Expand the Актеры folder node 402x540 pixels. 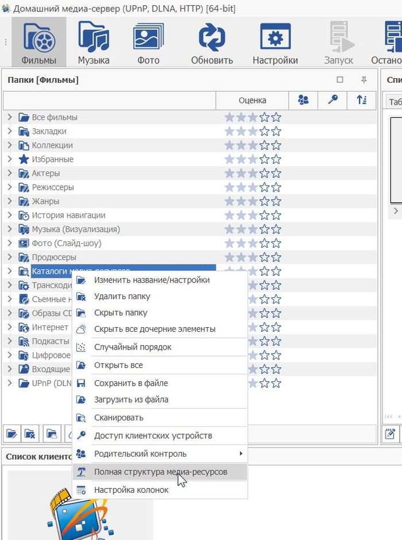10,173
